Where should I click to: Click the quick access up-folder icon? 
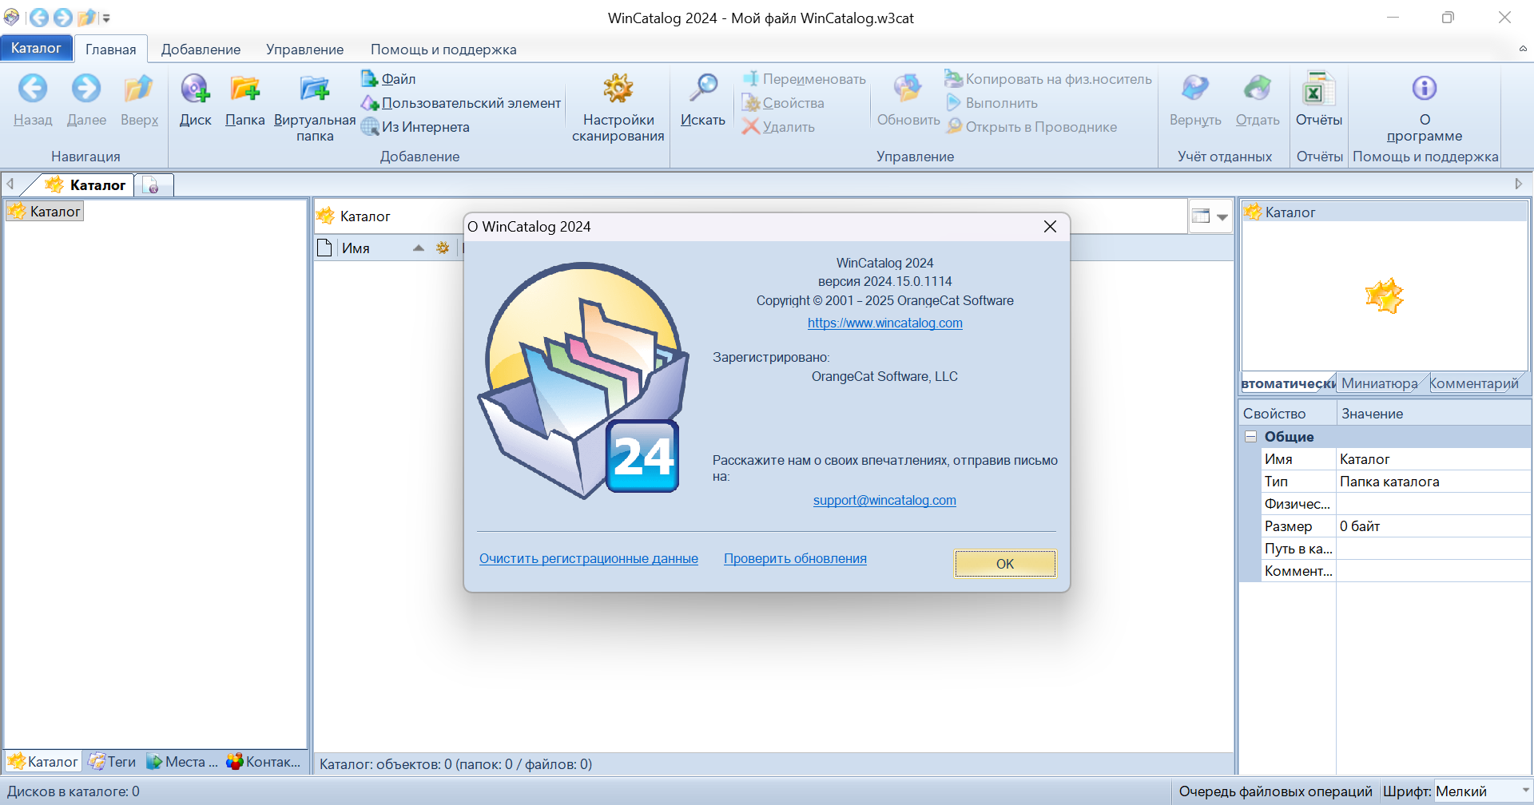(86, 18)
